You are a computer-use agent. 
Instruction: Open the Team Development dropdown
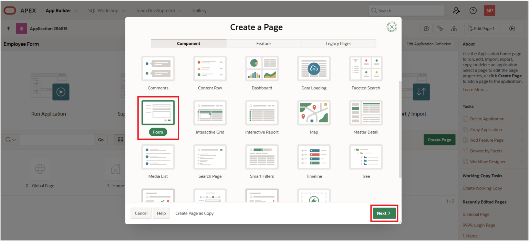[x=158, y=10]
